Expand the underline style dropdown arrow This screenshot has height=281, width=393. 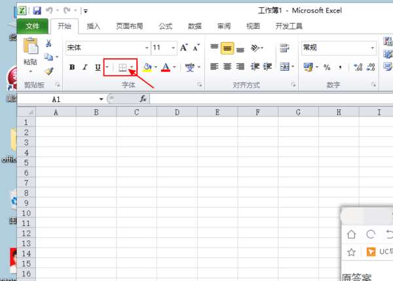click(107, 67)
